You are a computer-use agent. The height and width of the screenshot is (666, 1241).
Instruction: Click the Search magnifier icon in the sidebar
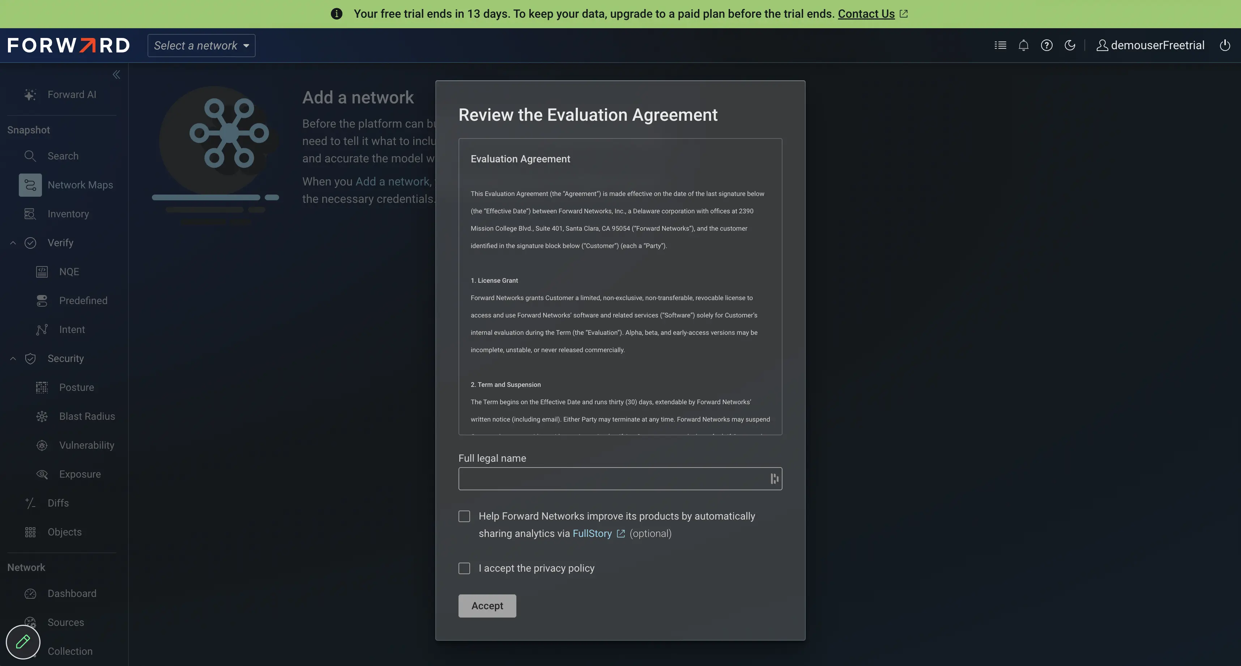click(30, 156)
